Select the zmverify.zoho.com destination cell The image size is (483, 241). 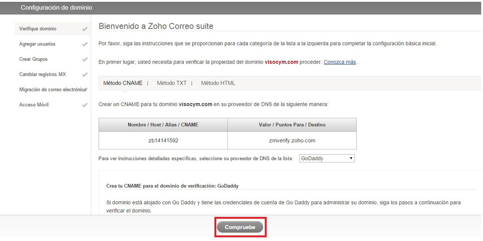pyautogui.click(x=292, y=140)
